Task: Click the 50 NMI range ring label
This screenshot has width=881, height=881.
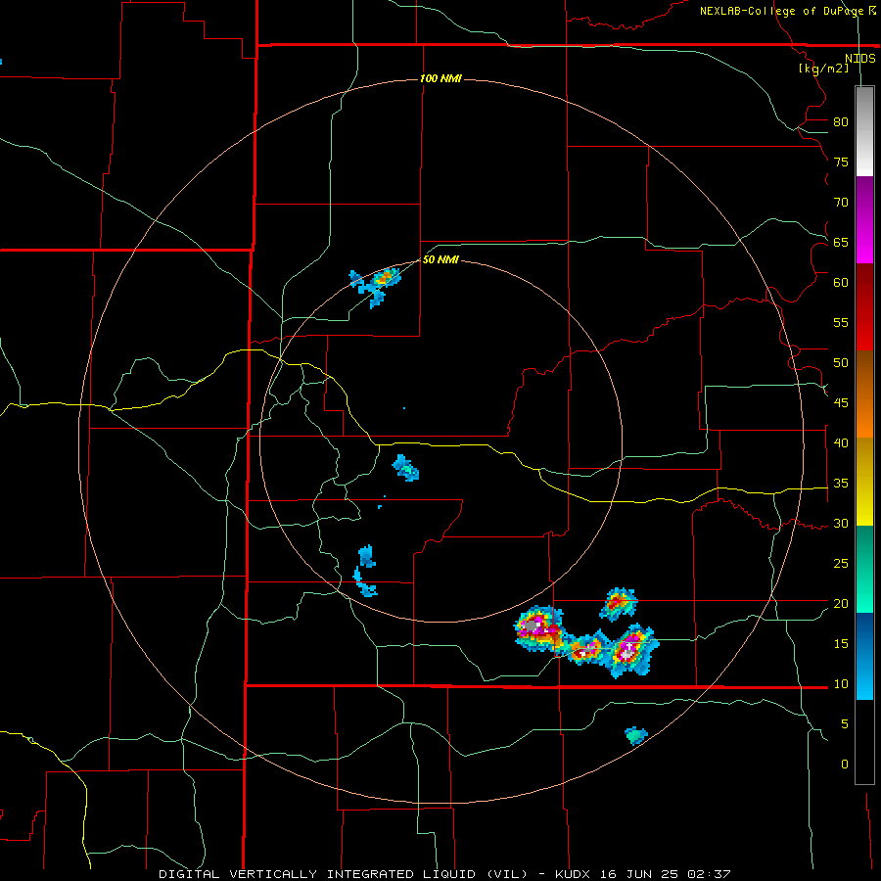Action: pos(440,259)
